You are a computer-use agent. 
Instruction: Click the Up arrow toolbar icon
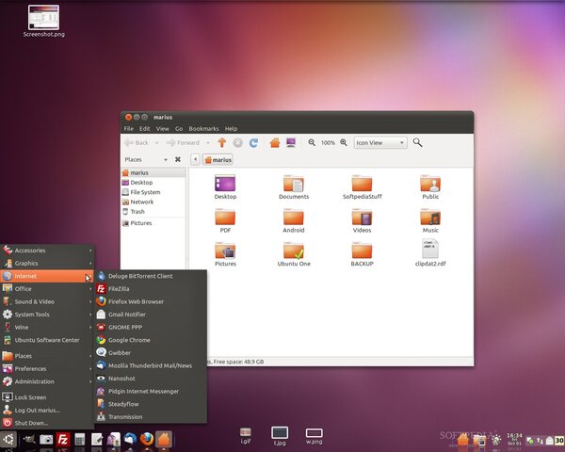point(222,143)
